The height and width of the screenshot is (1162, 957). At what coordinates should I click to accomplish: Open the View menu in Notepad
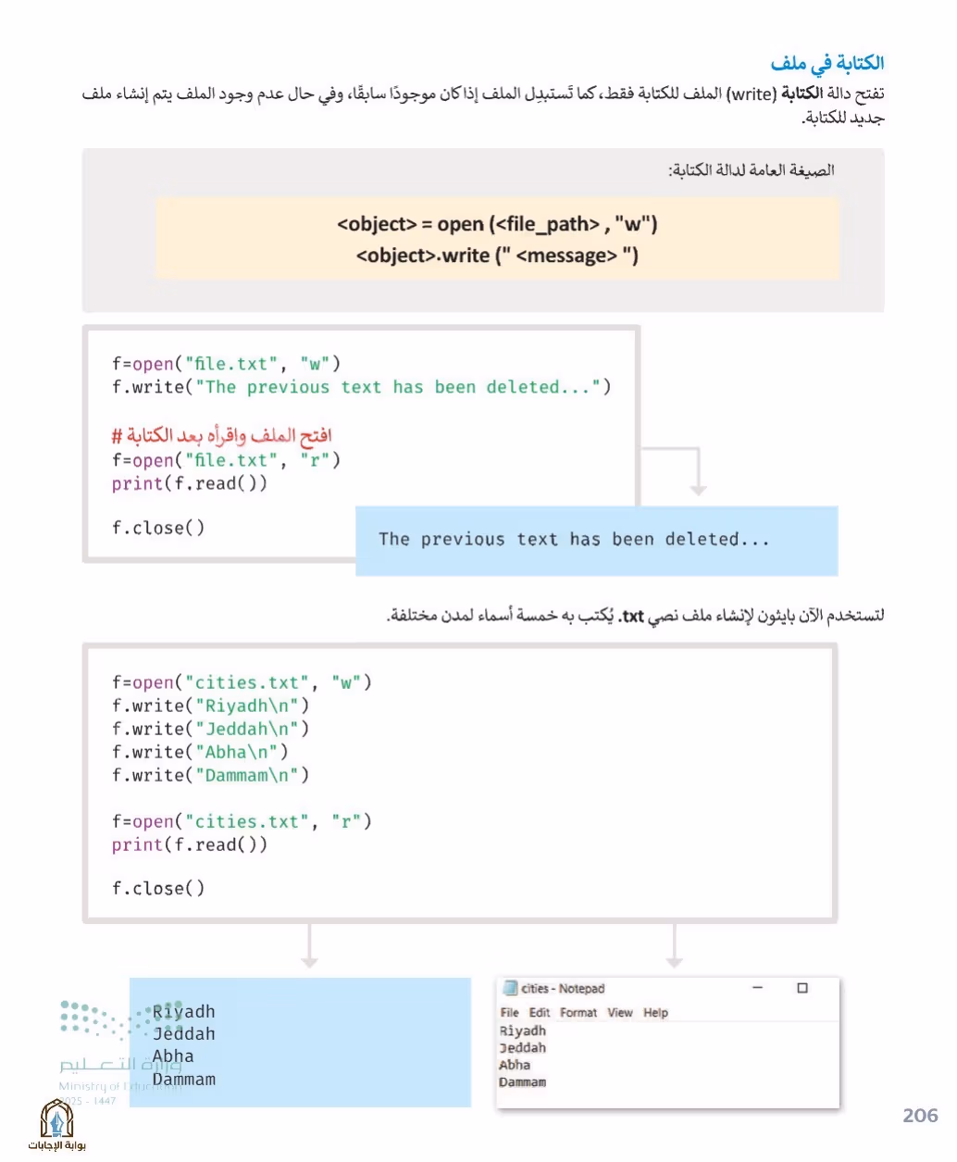click(x=620, y=1013)
